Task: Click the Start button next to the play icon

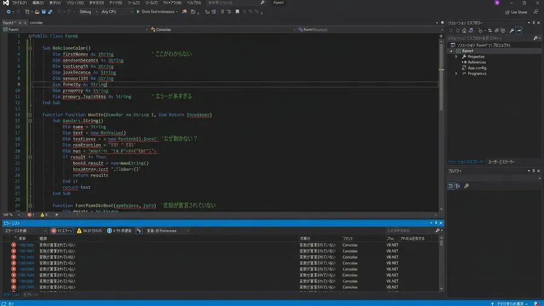Action: 158,12
